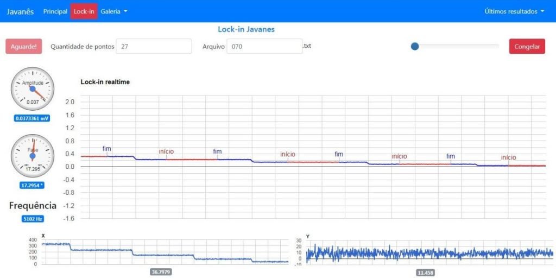556x279 pixels.
Task: Click the Fase gauge dial
Action: [x=33, y=156]
